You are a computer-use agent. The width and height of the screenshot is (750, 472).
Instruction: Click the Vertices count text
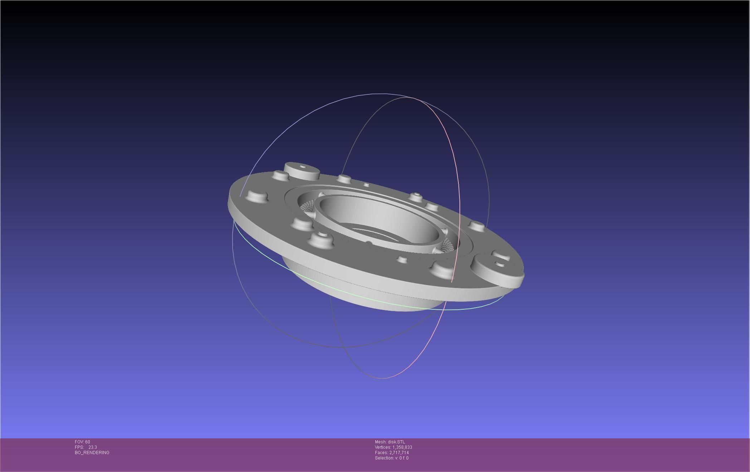393,447
